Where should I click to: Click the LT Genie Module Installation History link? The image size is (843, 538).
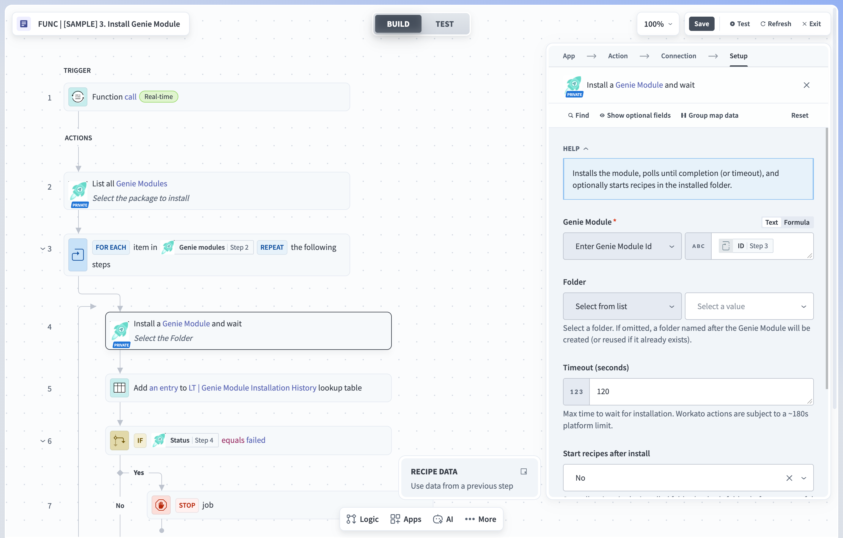(252, 388)
